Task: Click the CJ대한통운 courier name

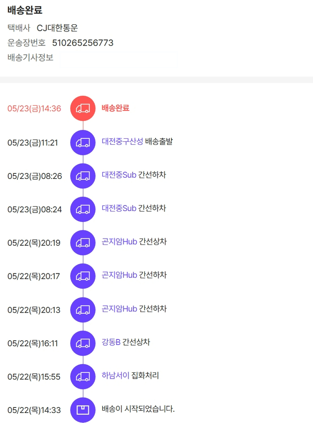Action: pyautogui.click(x=57, y=28)
